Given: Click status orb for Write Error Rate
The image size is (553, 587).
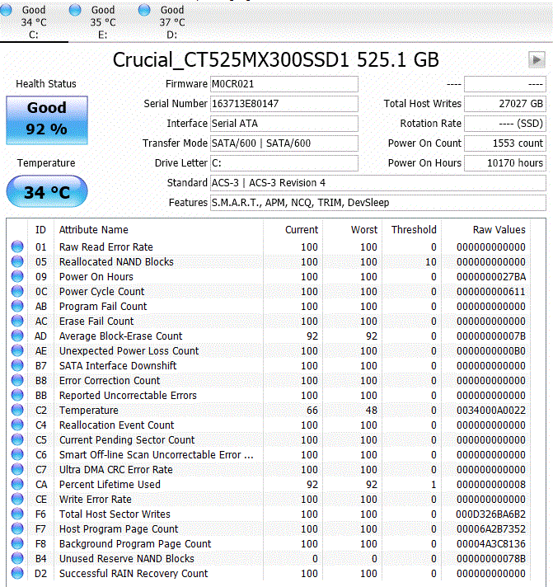Looking at the screenshot, I should coord(17,499).
